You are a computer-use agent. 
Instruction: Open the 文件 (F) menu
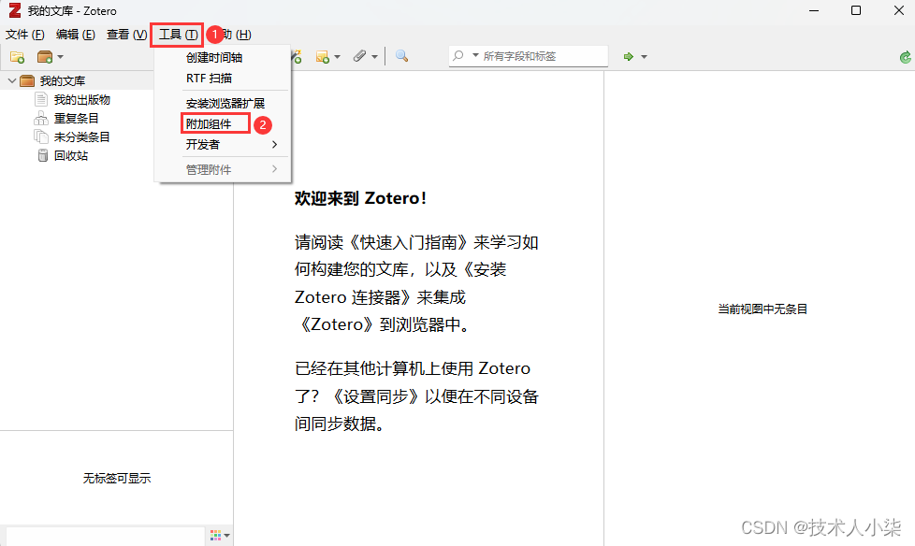[x=25, y=35]
